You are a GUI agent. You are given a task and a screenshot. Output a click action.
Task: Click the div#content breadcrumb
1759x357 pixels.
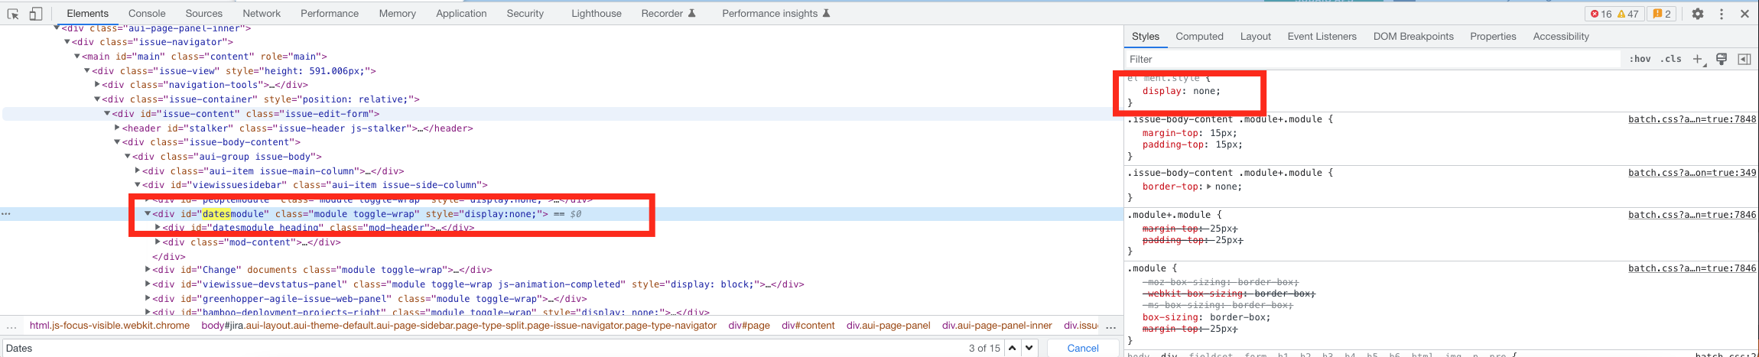(x=808, y=326)
